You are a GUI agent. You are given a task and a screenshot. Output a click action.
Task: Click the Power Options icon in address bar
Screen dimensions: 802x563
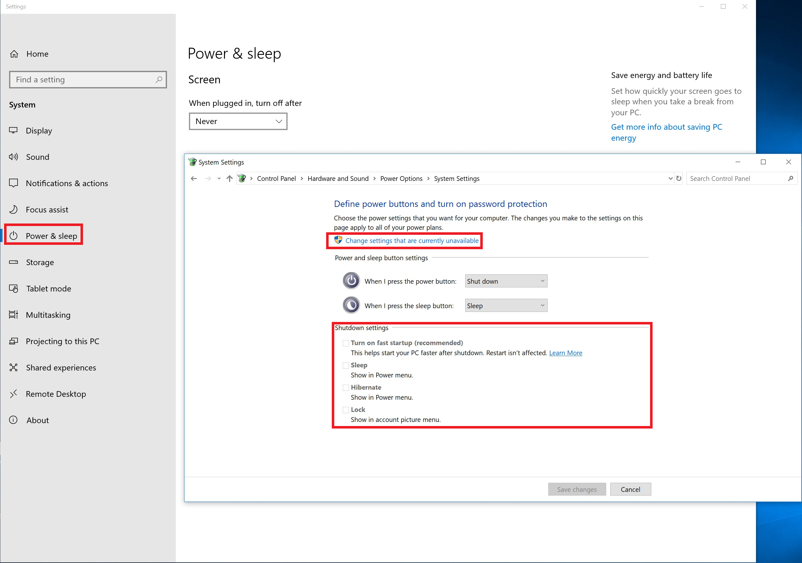242,178
